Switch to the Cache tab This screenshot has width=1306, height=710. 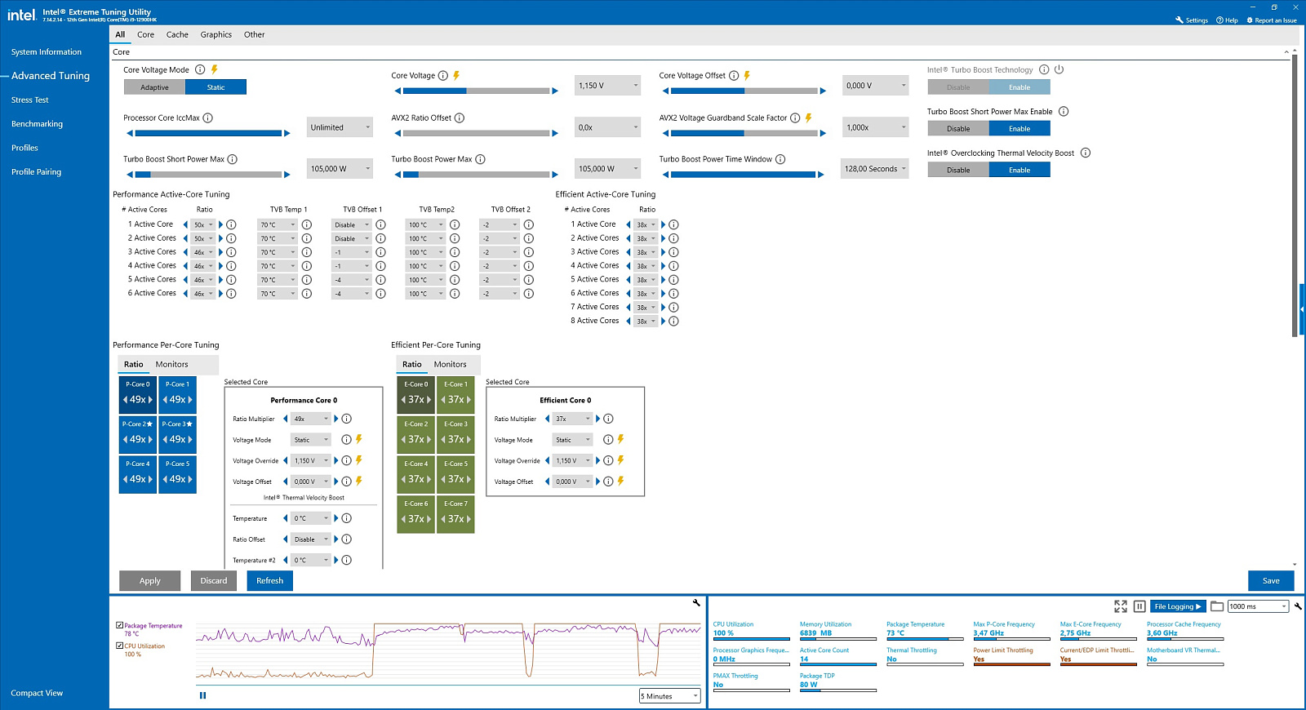click(177, 34)
